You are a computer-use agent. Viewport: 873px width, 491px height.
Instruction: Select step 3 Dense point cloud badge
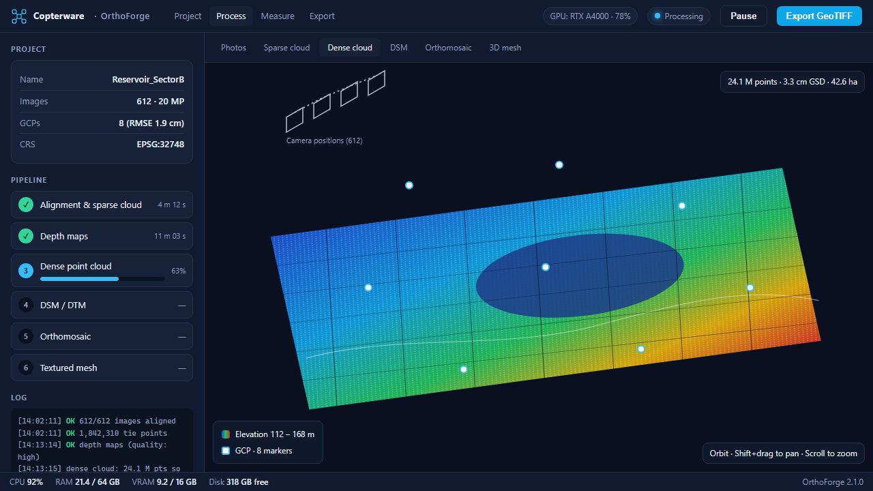point(26,271)
